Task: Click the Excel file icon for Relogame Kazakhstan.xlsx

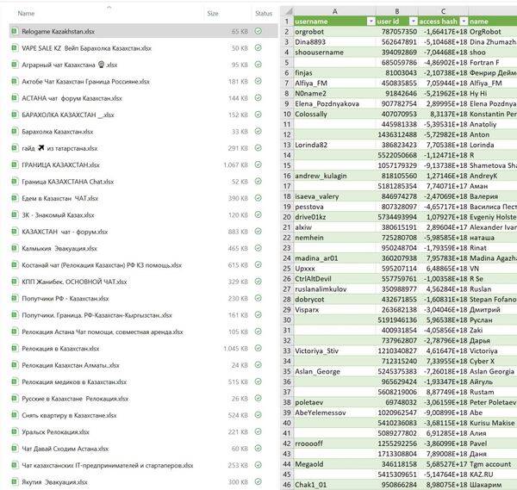Action: [14, 31]
